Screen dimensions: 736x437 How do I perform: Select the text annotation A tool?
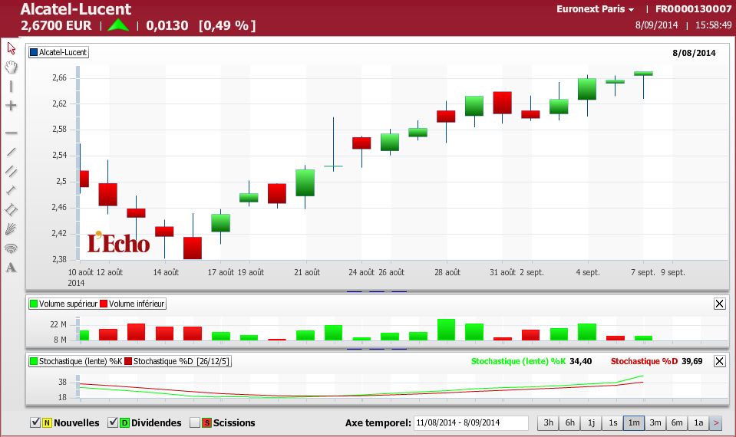click(x=12, y=268)
